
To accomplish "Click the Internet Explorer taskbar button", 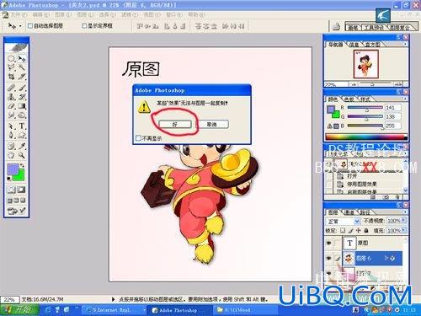I will coord(114,310).
